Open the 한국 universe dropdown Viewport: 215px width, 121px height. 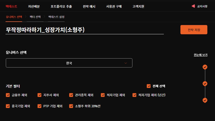pyautogui.click(x=69, y=63)
